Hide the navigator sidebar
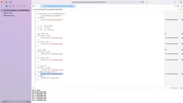The height and width of the screenshot is (103, 183). click(11, 2)
